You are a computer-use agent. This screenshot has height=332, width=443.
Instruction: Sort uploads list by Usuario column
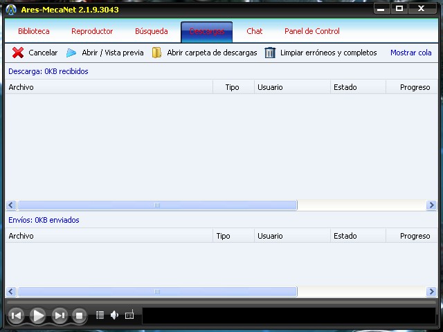pos(292,236)
